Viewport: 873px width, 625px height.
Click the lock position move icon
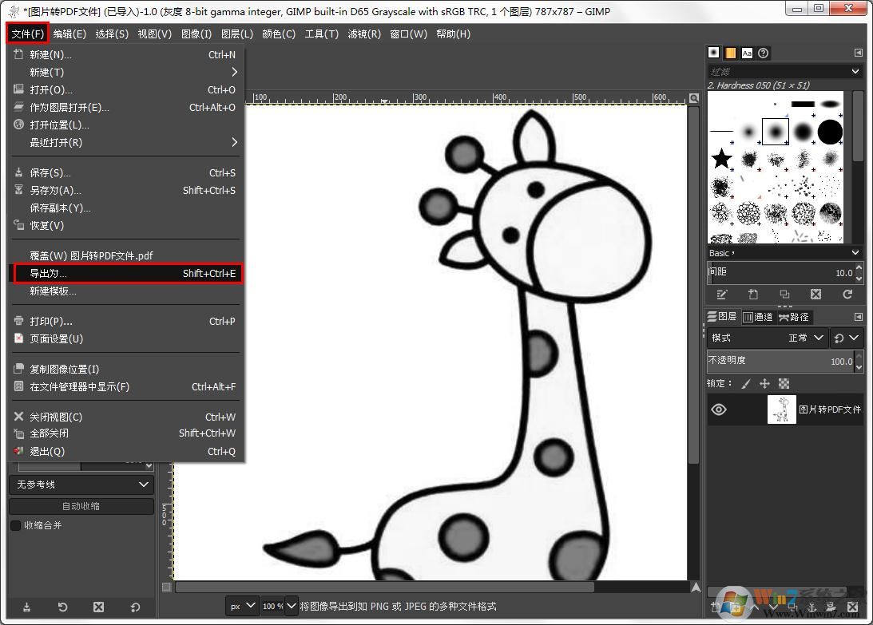764,384
